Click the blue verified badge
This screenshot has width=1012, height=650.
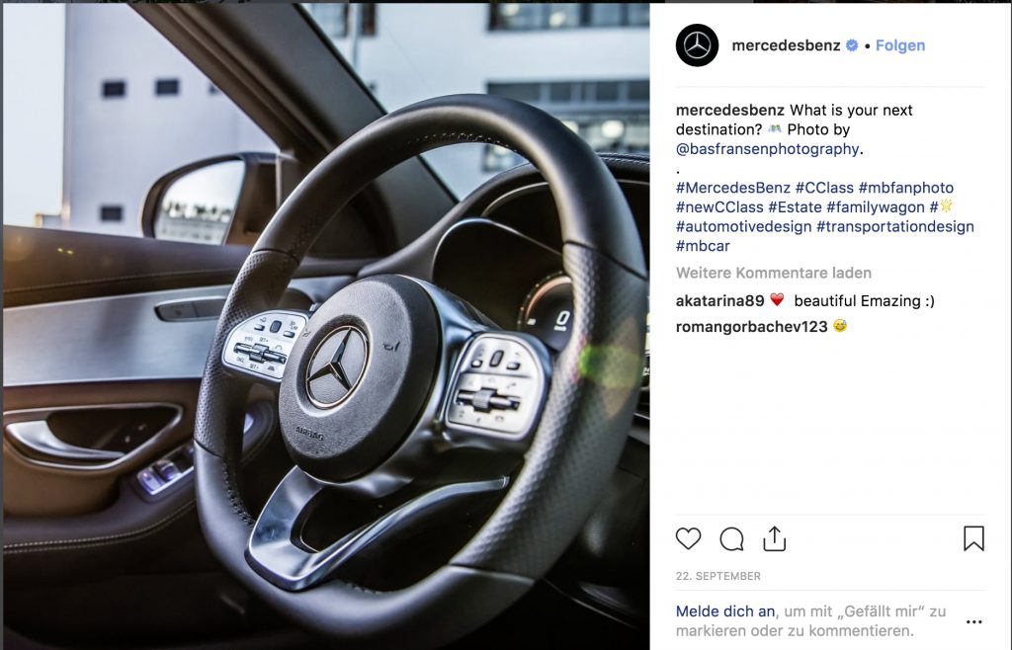(852, 45)
